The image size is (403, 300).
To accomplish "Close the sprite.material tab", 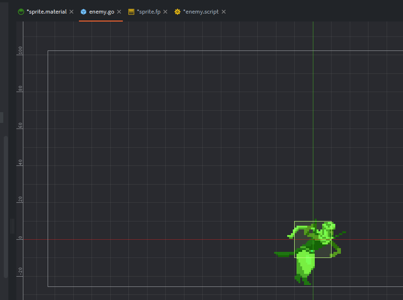I will [71, 12].
